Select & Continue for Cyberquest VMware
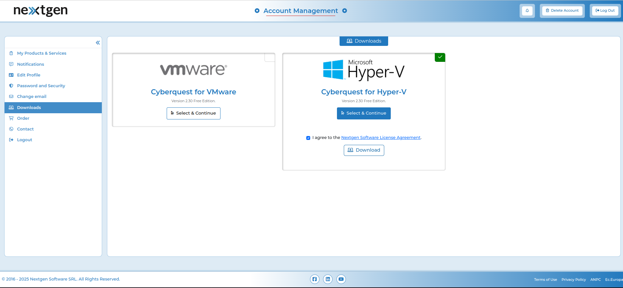Image resolution: width=623 pixels, height=288 pixels. click(x=193, y=113)
